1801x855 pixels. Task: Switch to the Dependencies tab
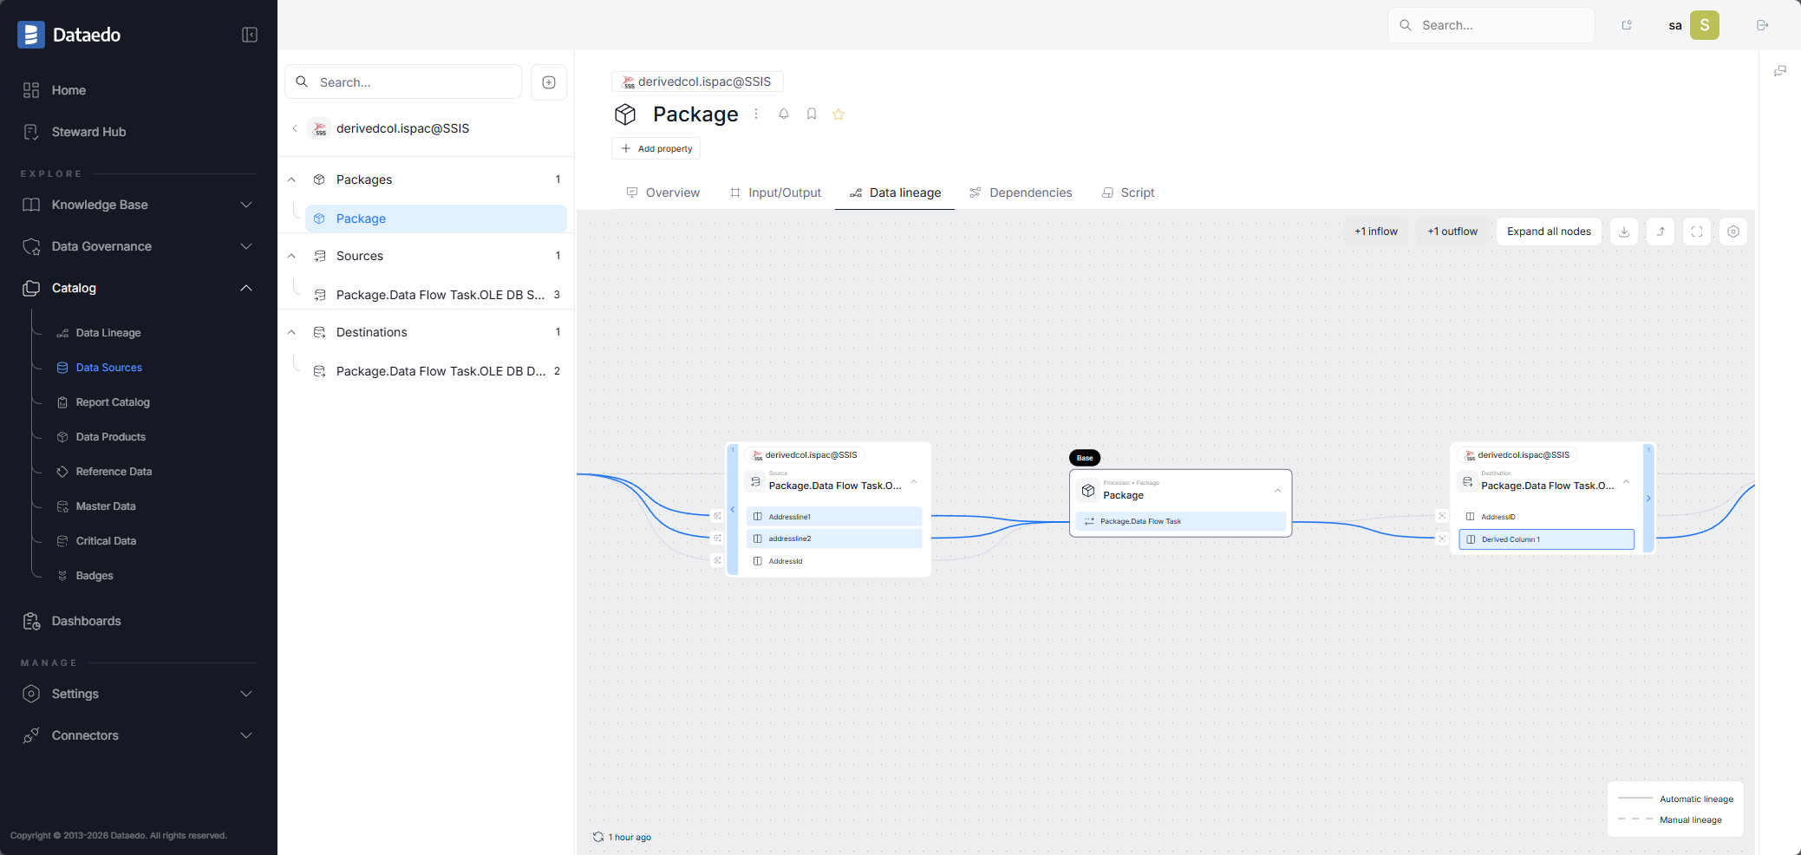(x=1021, y=193)
